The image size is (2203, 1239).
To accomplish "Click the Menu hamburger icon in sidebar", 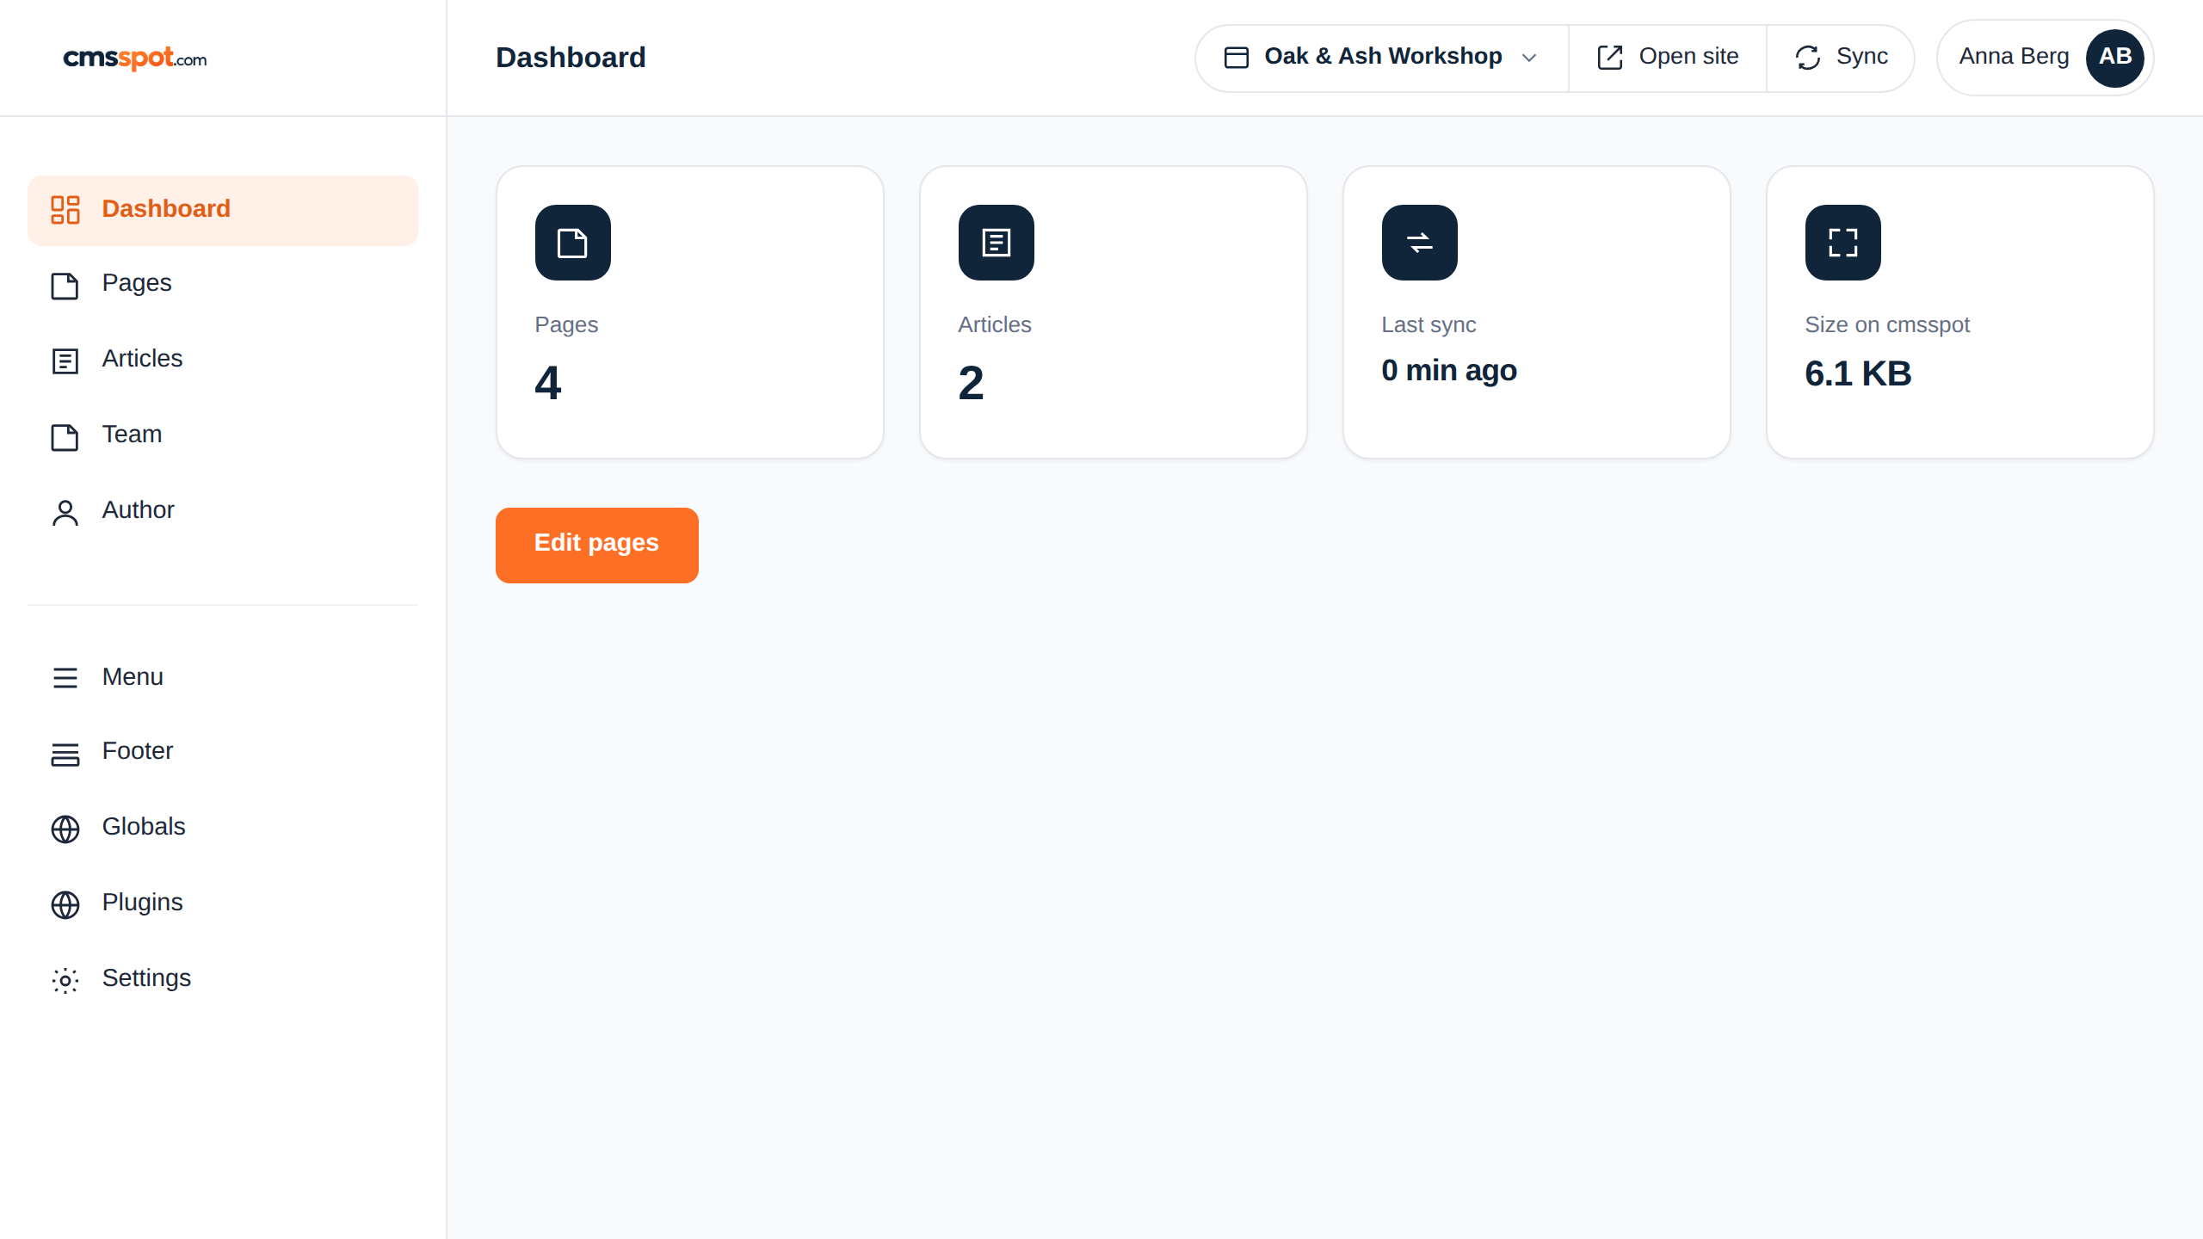I will pos(65,677).
